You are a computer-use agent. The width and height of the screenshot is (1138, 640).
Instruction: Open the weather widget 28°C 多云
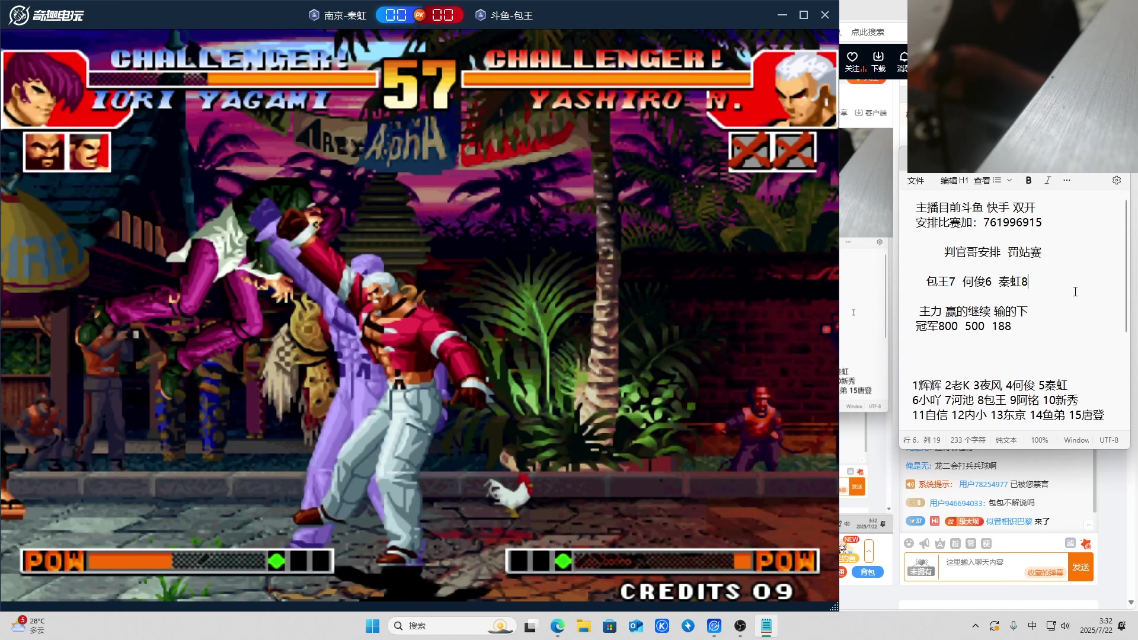[28, 625]
